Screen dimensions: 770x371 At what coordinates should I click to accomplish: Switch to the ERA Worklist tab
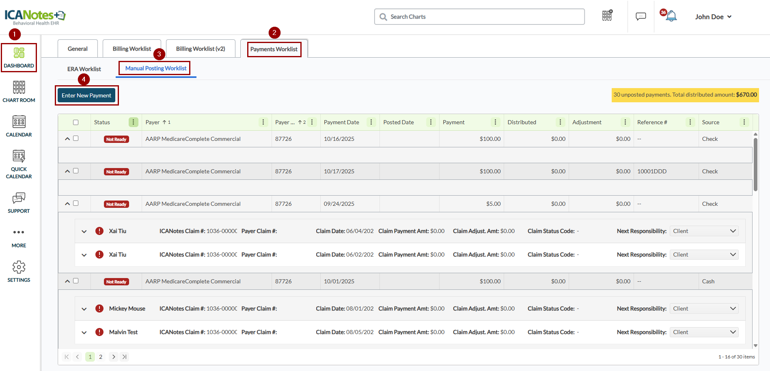coord(84,69)
